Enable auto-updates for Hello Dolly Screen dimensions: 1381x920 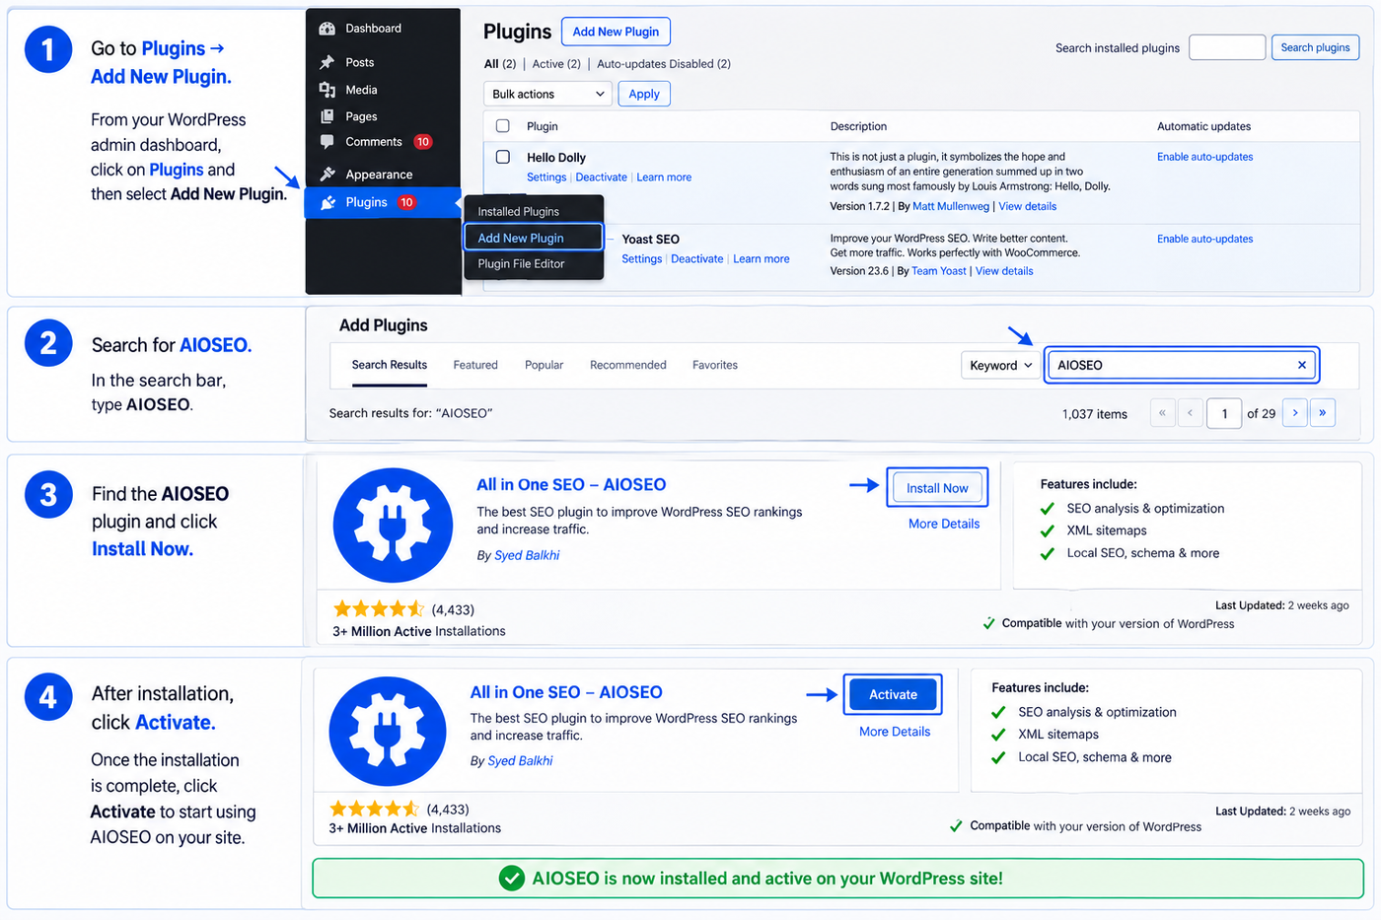(1205, 157)
